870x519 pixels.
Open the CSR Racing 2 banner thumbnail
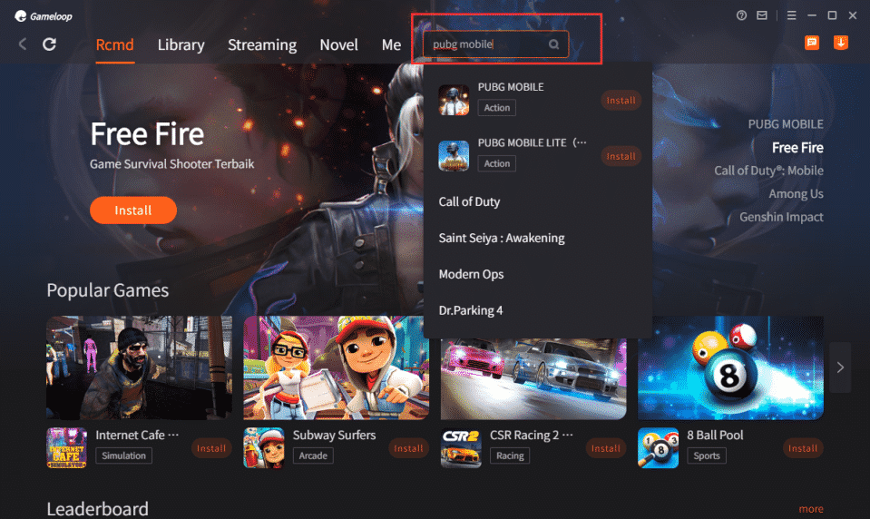coord(533,379)
